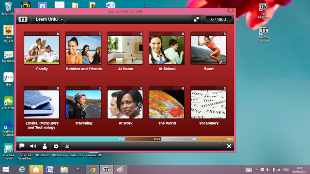Open the Hobbies and Friends topic thumbnail
The width and height of the screenshot is (310, 174).
(x=83, y=50)
